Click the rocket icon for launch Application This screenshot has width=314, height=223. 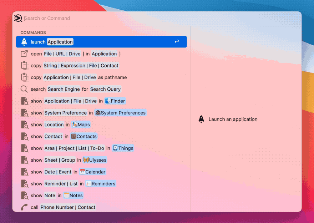pyautogui.click(x=24, y=42)
